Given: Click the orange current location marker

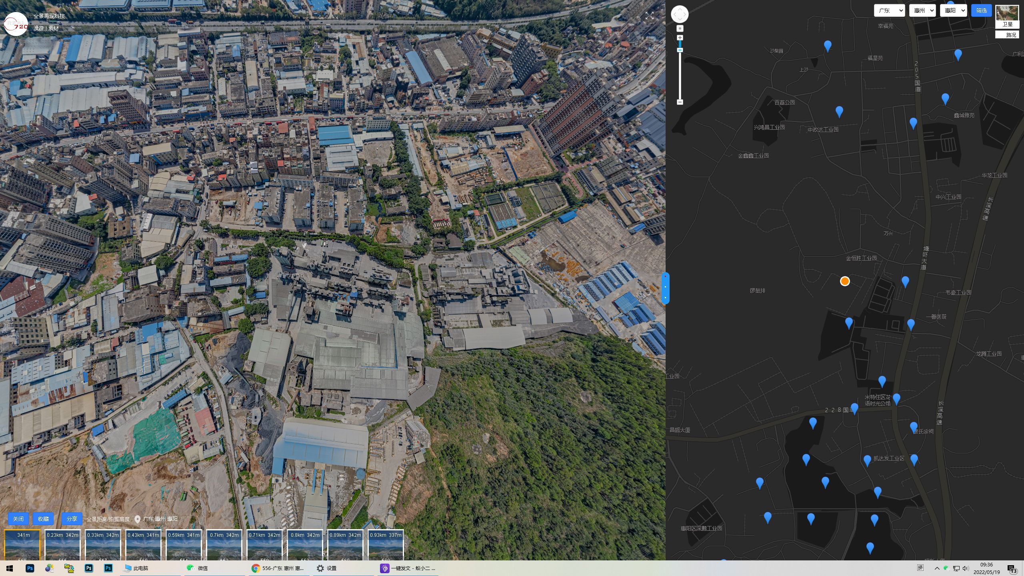Looking at the screenshot, I should click(844, 281).
